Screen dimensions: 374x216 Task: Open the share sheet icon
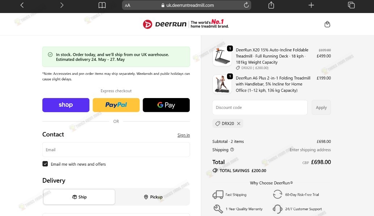[271, 5]
